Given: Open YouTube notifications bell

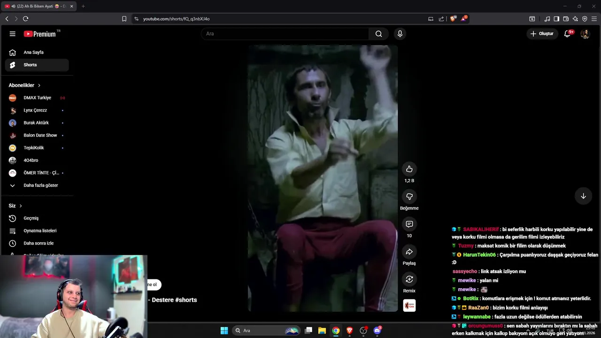Looking at the screenshot, I should 567,34.
